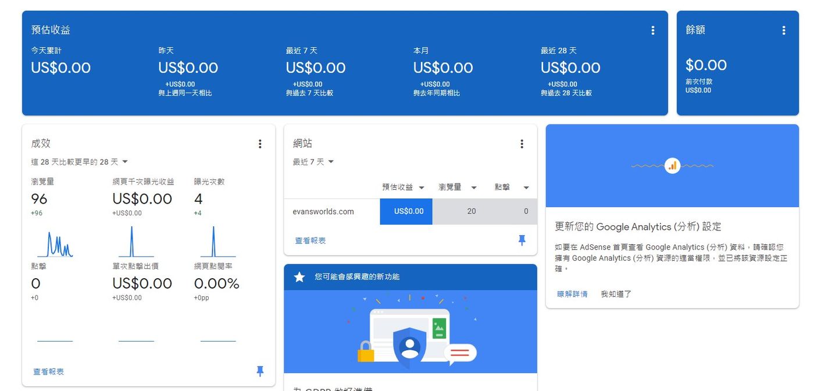Open the 網站 card three-dot menu
The image size is (814, 391).
click(x=522, y=144)
